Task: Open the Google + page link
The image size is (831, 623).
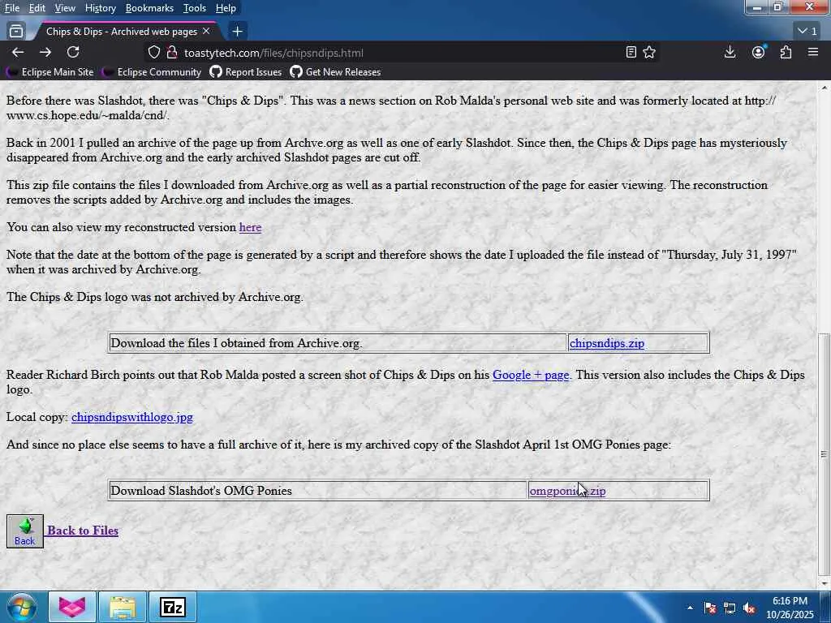Action: click(x=531, y=375)
